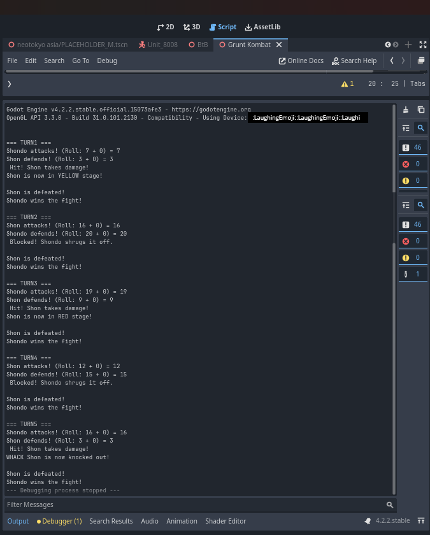Switch to the PLACEHOLDER_M.tscn scene tab
The width and height of the screenshot is (430, 535).
coord(68,45)
